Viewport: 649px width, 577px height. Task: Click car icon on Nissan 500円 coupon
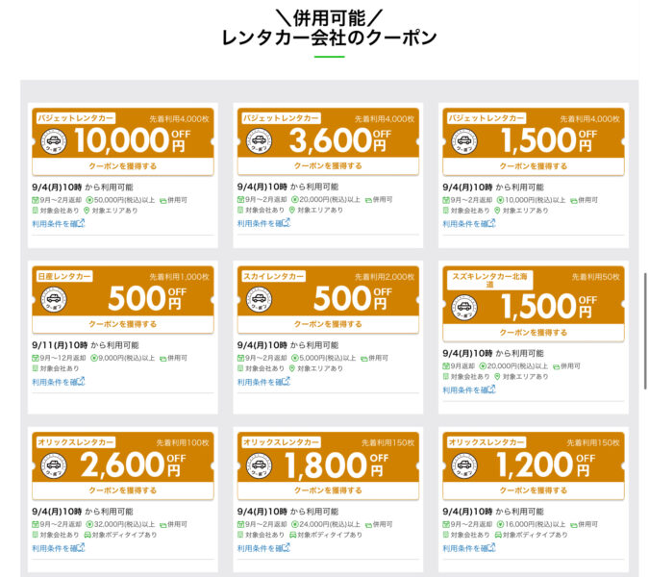click(54, 299)
